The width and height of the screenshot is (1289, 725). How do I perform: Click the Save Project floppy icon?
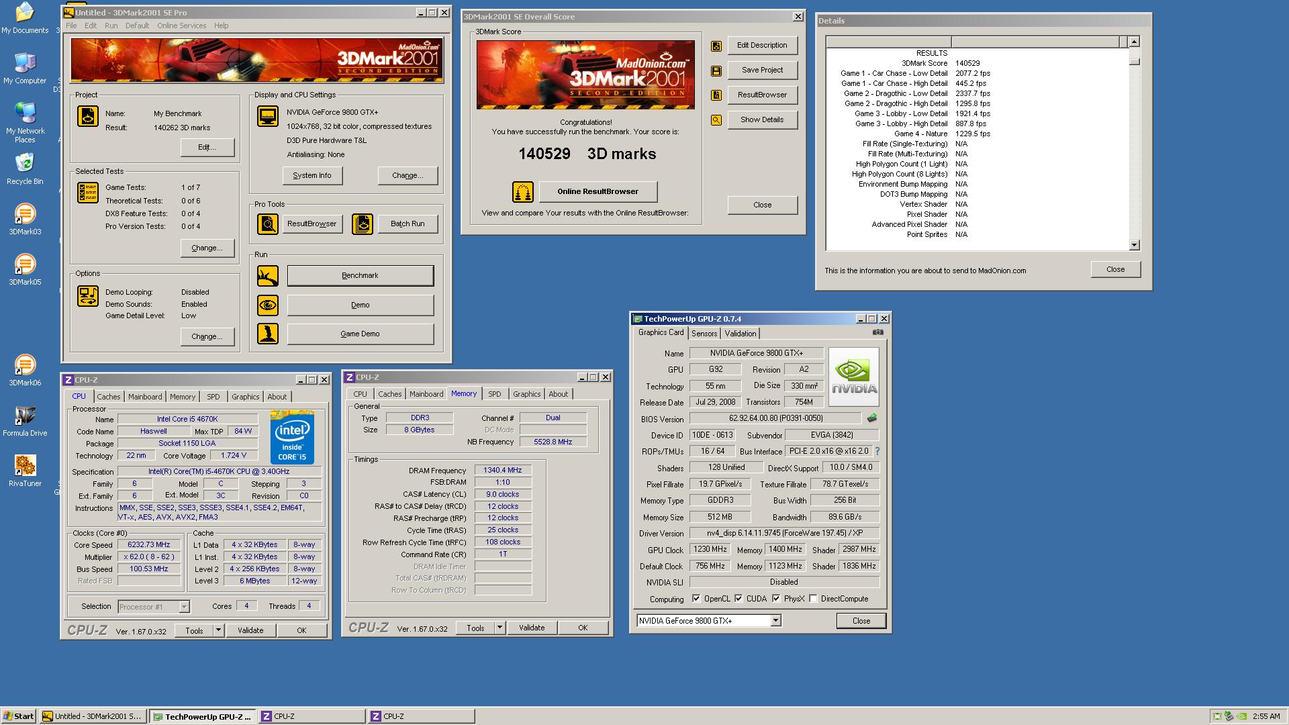[x=716, y=70]
